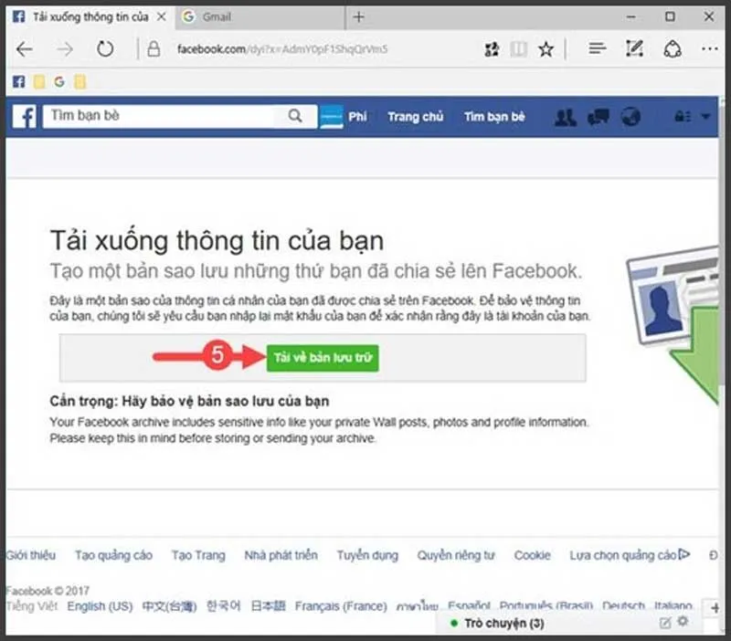Open the friend requests icon

tap(567, 117)
